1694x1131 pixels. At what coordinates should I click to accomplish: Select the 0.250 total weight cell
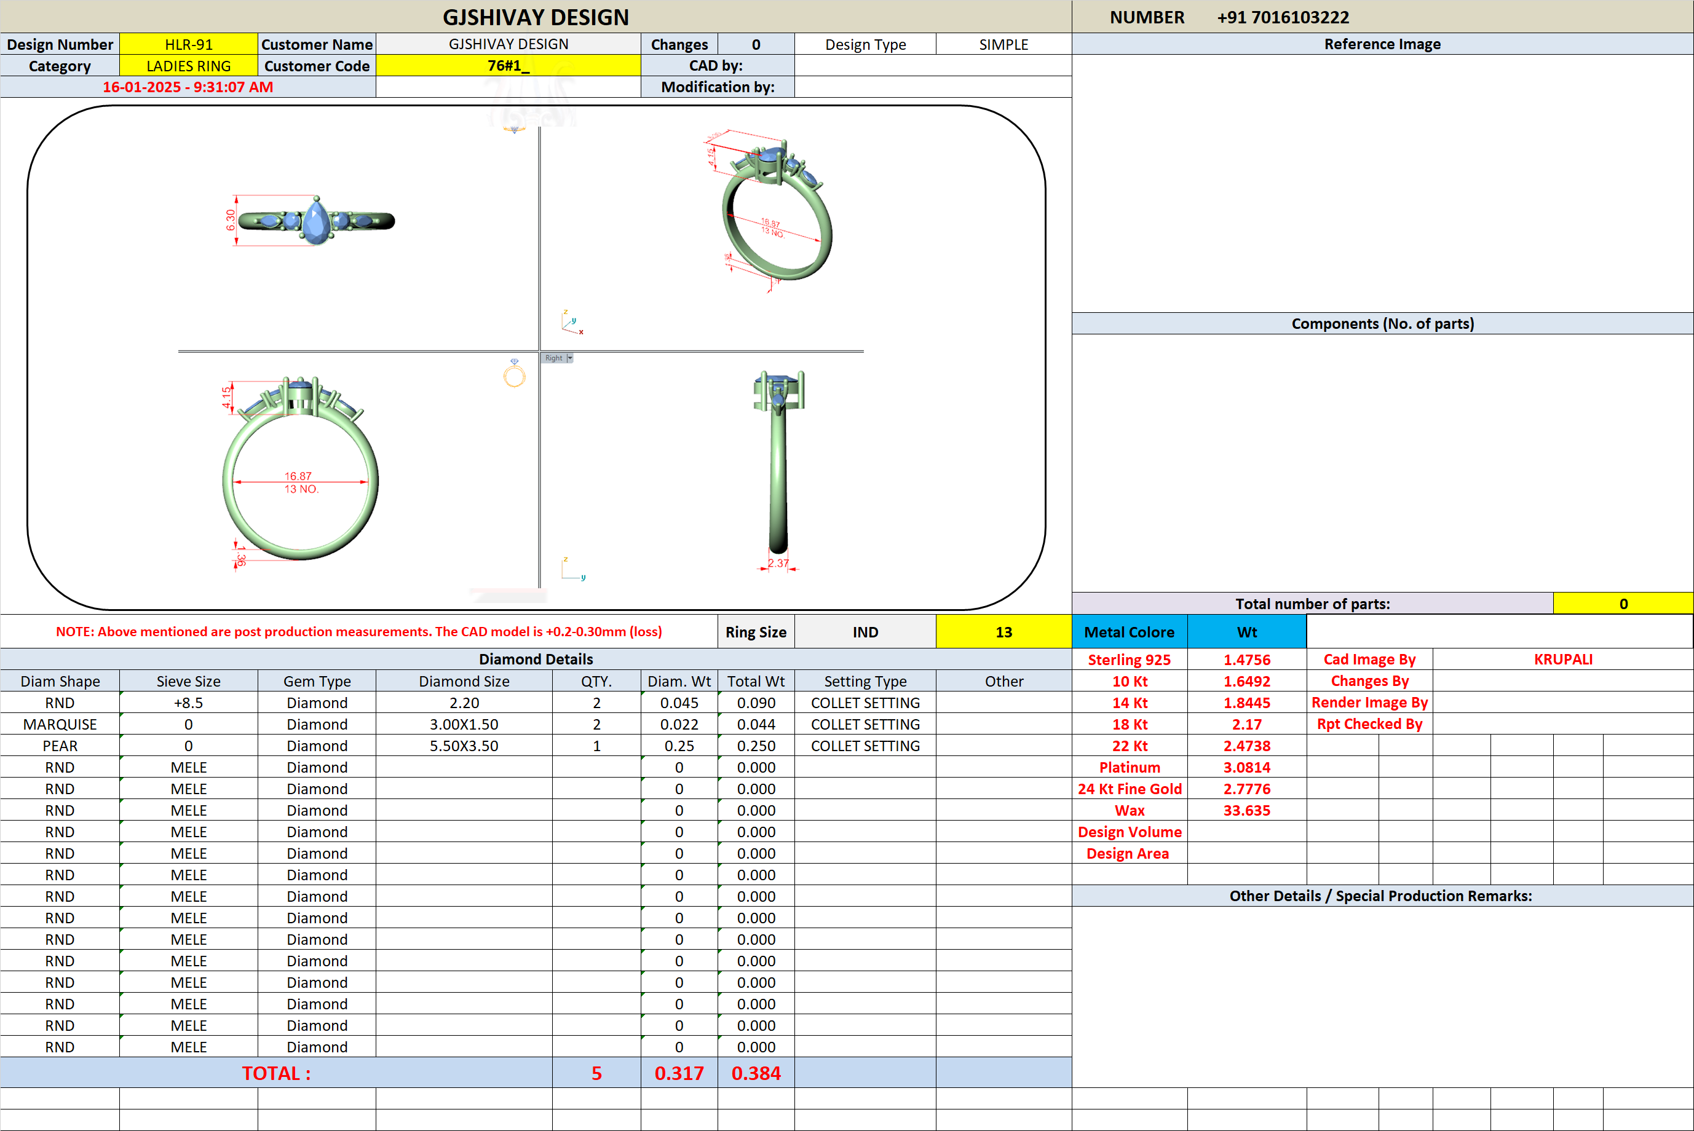point(756,746)
